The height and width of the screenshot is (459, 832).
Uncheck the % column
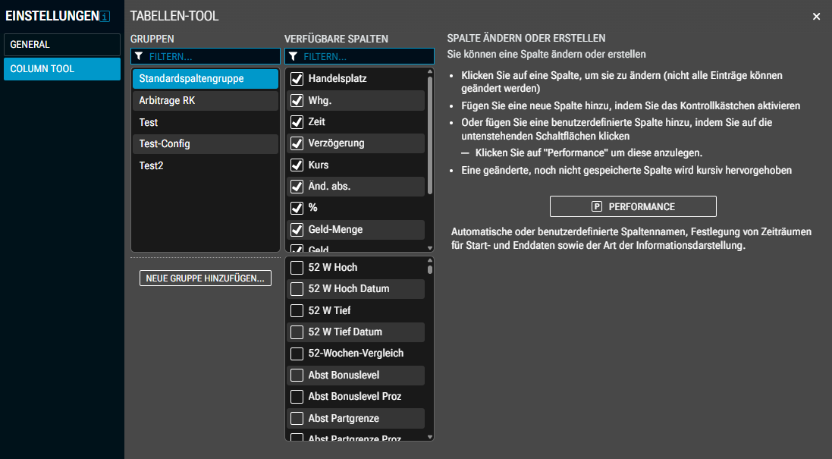tap(297, 208)
